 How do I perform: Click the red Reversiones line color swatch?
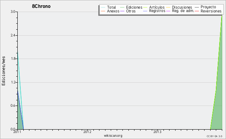click(x=197, y=11)
